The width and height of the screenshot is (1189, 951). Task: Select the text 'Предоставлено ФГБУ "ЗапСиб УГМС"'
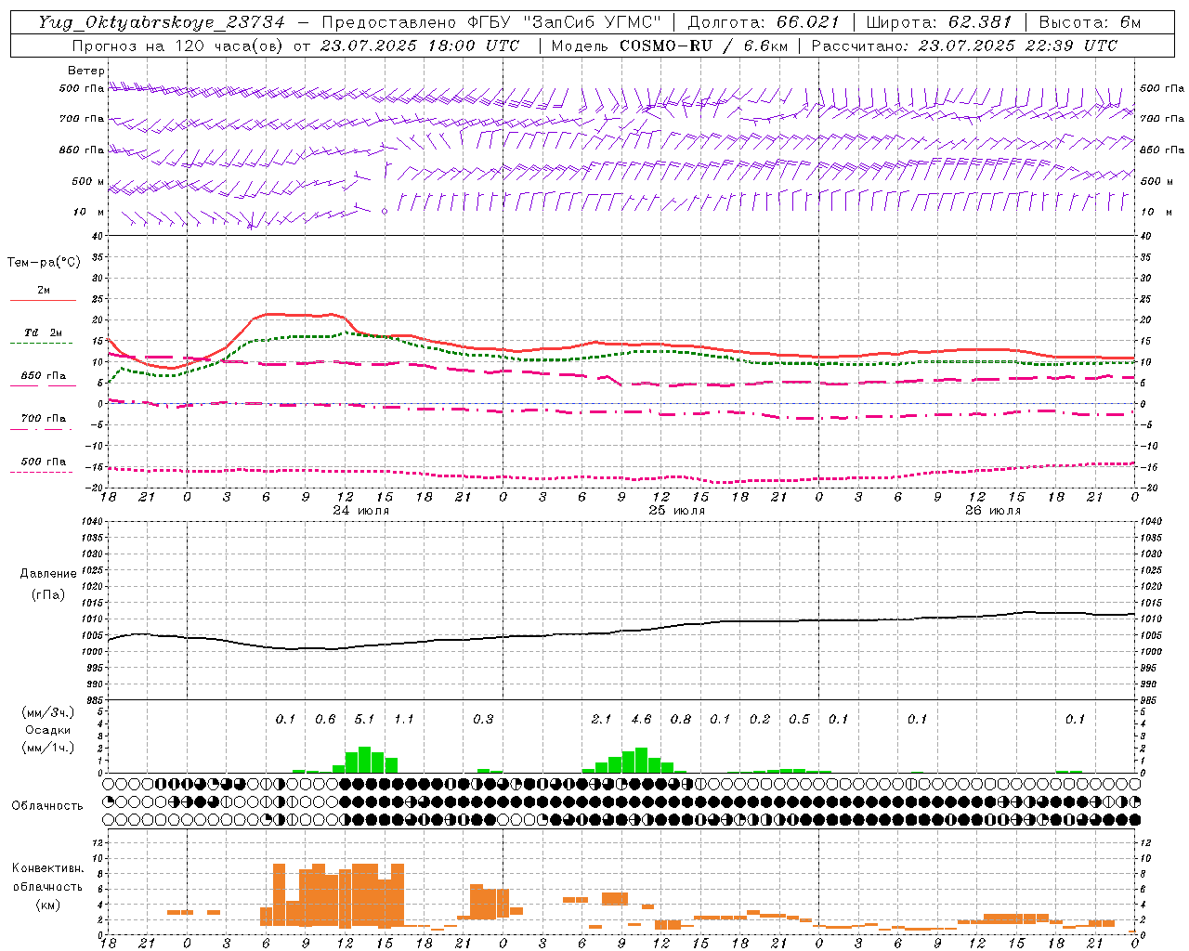tap(491, 22)
